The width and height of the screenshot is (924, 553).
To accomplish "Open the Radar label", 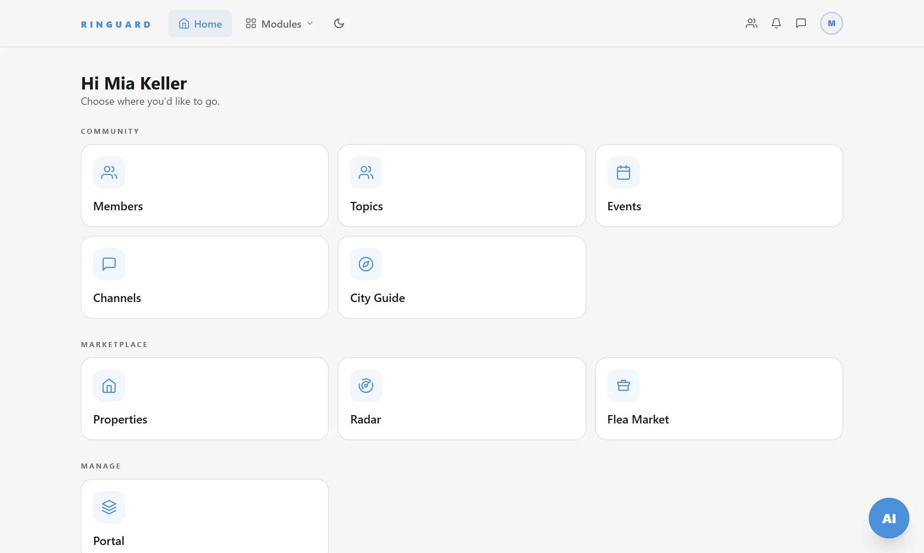I will pyautogui.click(x=366, y=419).
